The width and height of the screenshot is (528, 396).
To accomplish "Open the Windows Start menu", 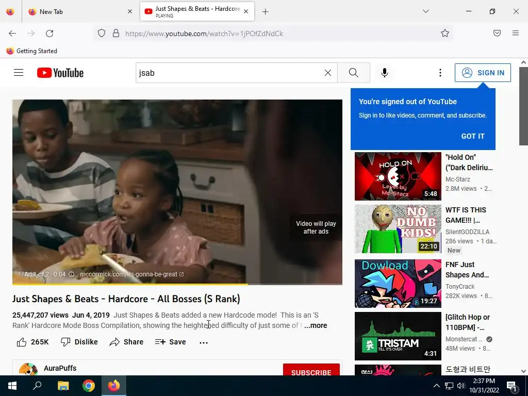I will 12,386.
